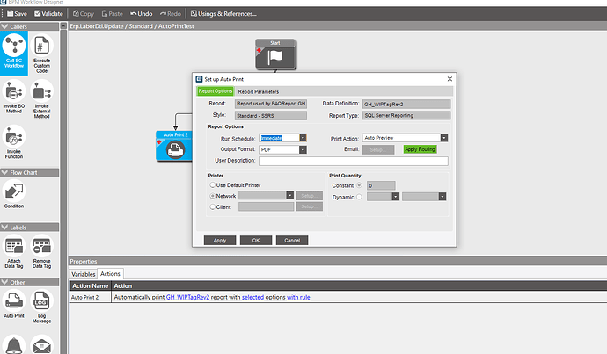Click the Data Definition field
607x354 pixels.
[x=406, y=104]
